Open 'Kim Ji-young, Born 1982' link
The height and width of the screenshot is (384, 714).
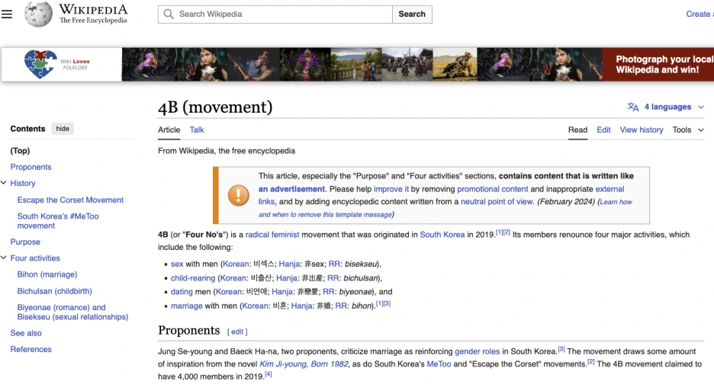(304, 364)
